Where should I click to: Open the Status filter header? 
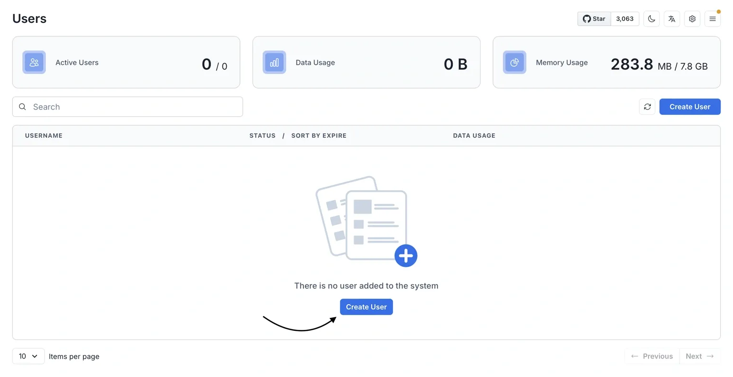point(262,136)
